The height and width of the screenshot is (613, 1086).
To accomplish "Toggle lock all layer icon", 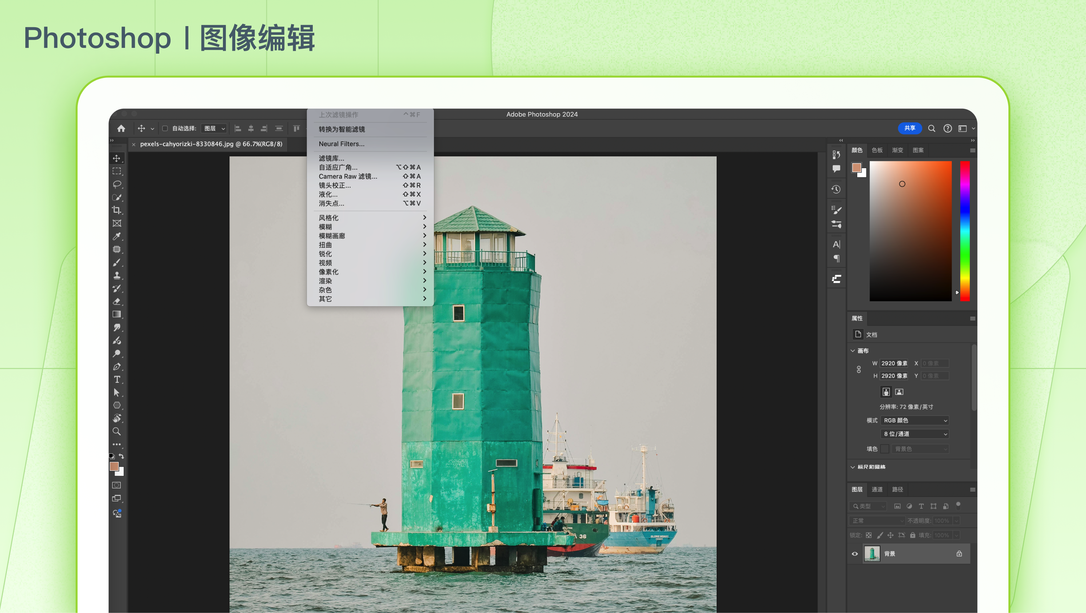I will click(912, 535).
